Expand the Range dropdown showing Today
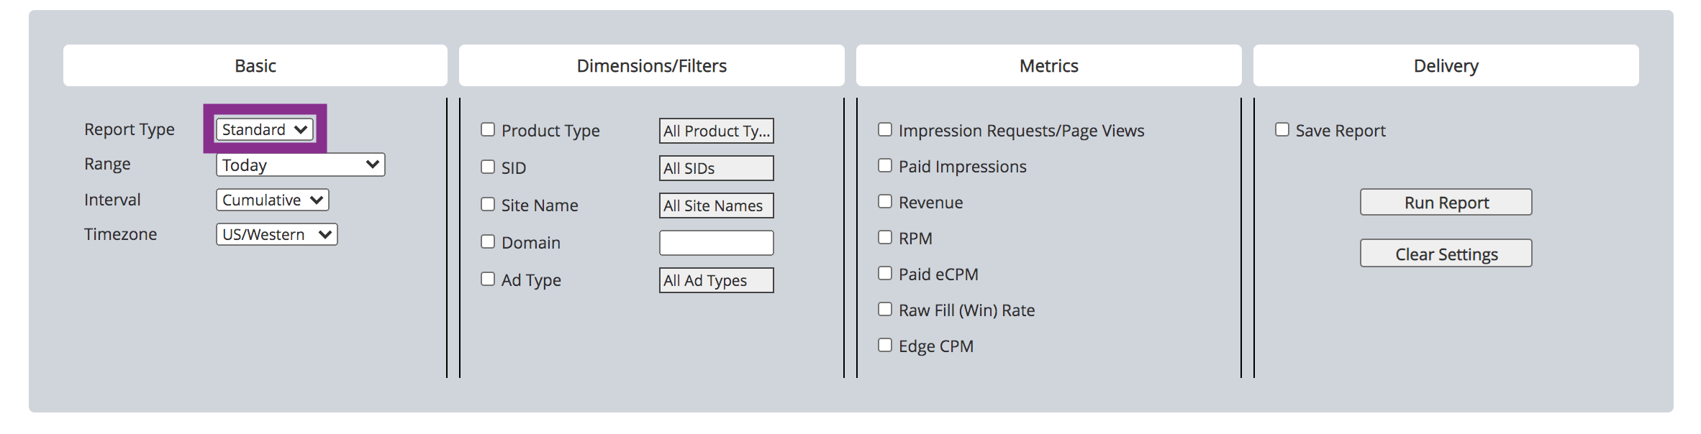 300,165
